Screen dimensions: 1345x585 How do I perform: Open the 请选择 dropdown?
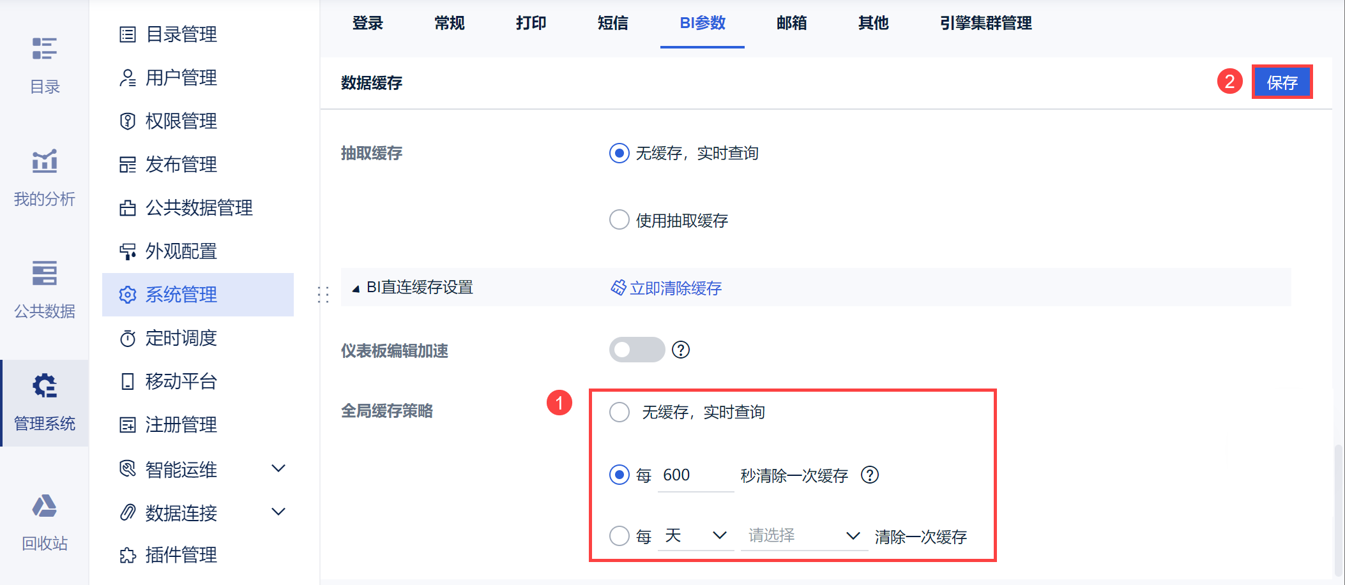click(x=803, y=535)
